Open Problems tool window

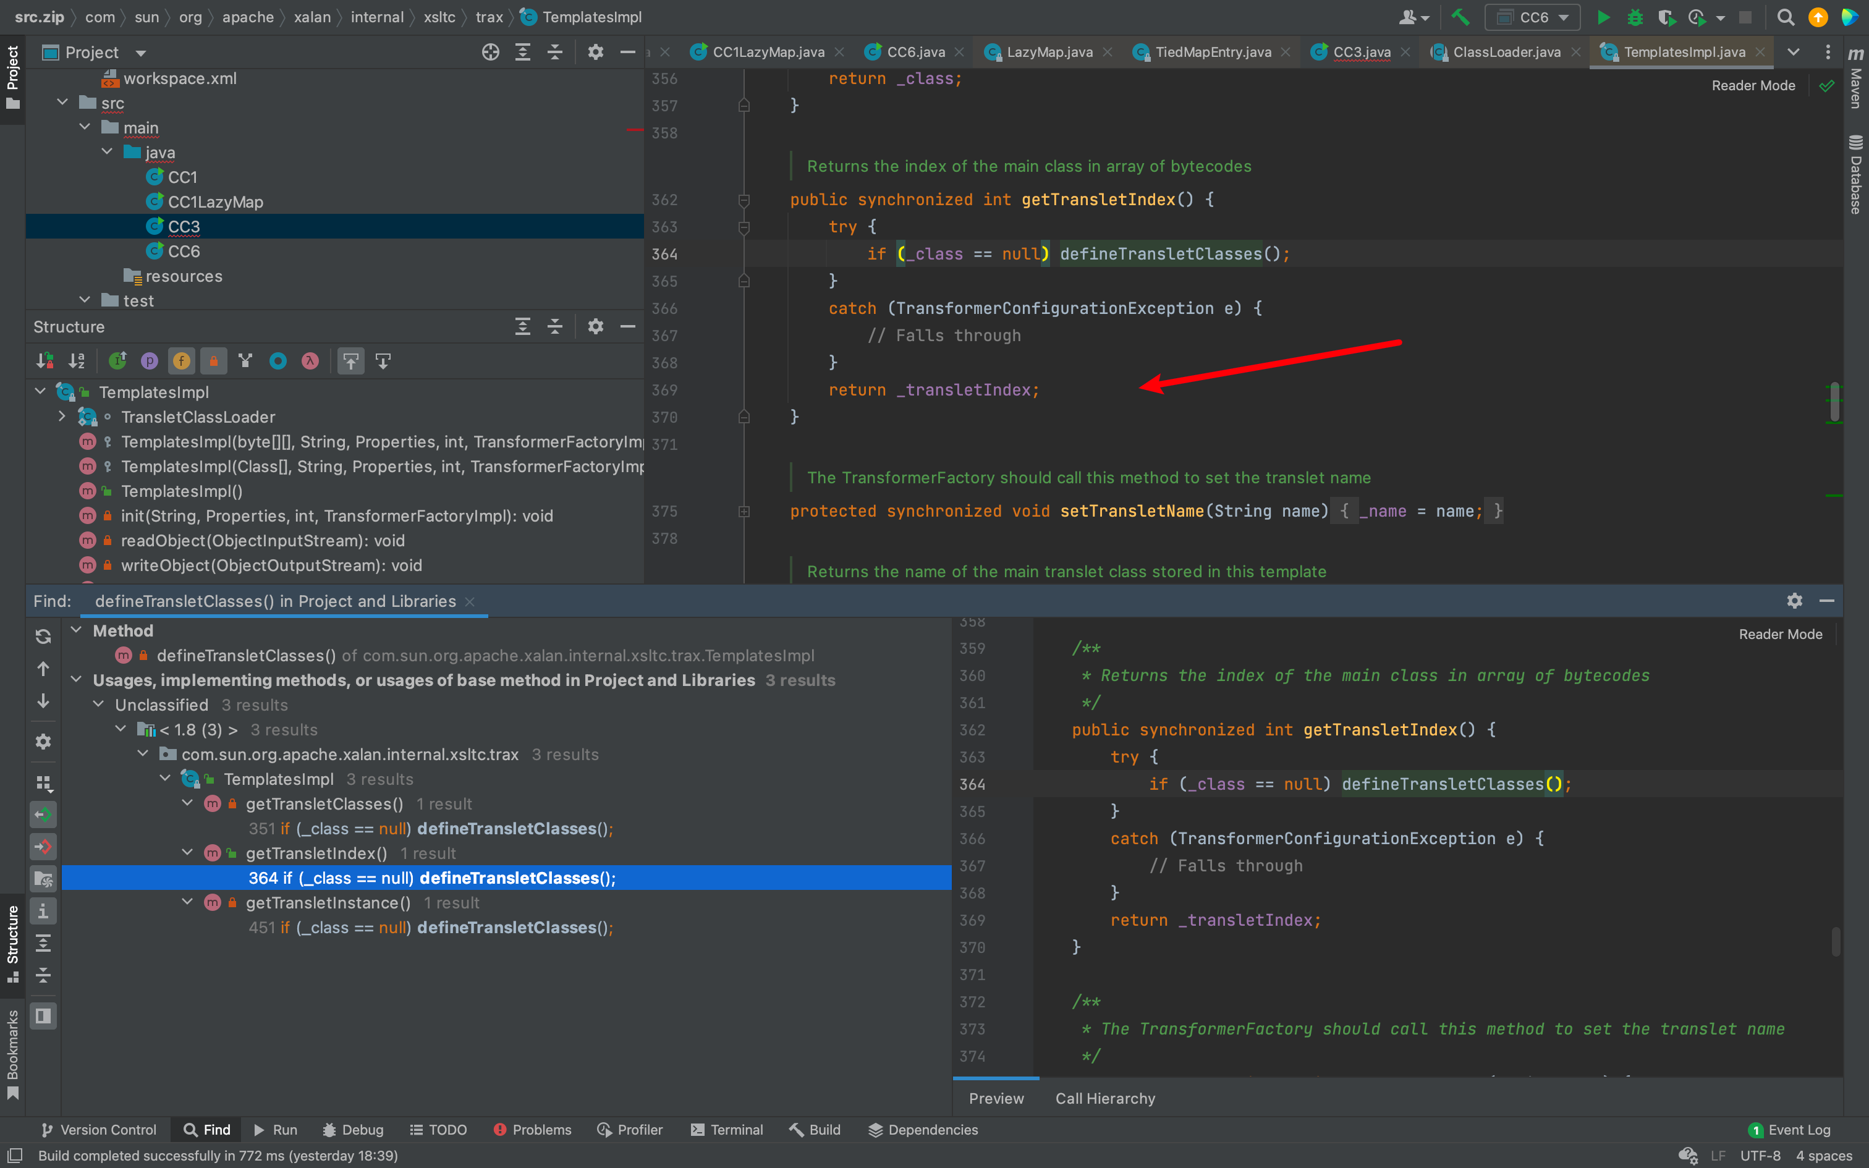pyautogui.click(x=532, y=1130)
